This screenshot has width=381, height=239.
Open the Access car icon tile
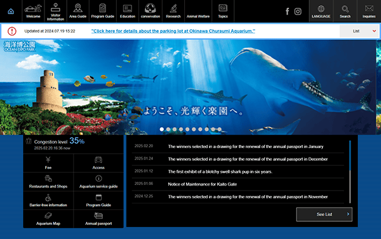point(98,163)
